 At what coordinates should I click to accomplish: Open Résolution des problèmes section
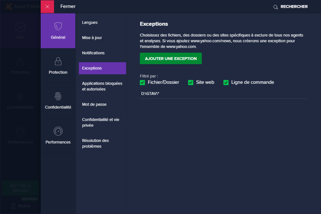coord(96,143)
